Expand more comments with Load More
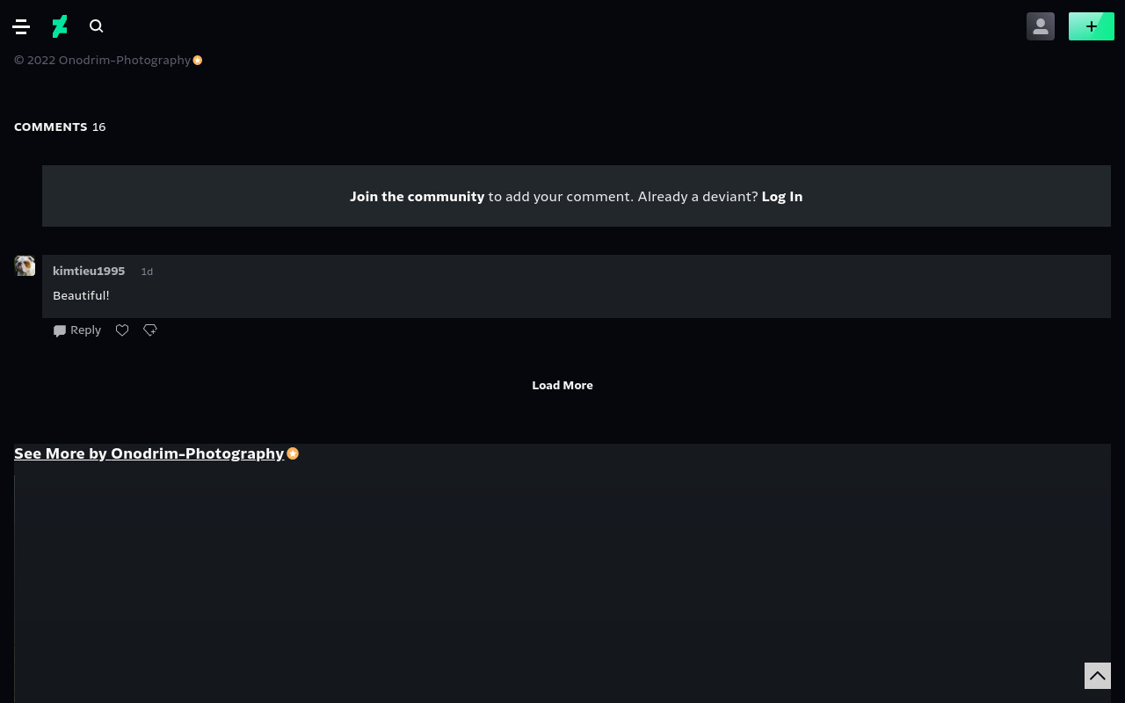This screenshot has height=703, width=1125. pos(562,386)
